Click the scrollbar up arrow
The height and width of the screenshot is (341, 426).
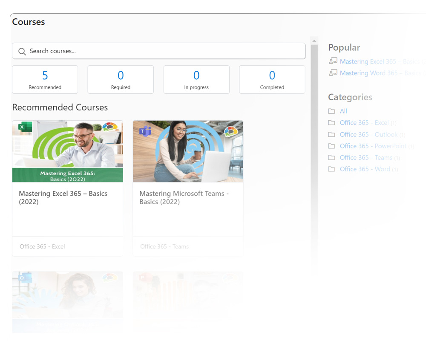[x=314, y=41]
